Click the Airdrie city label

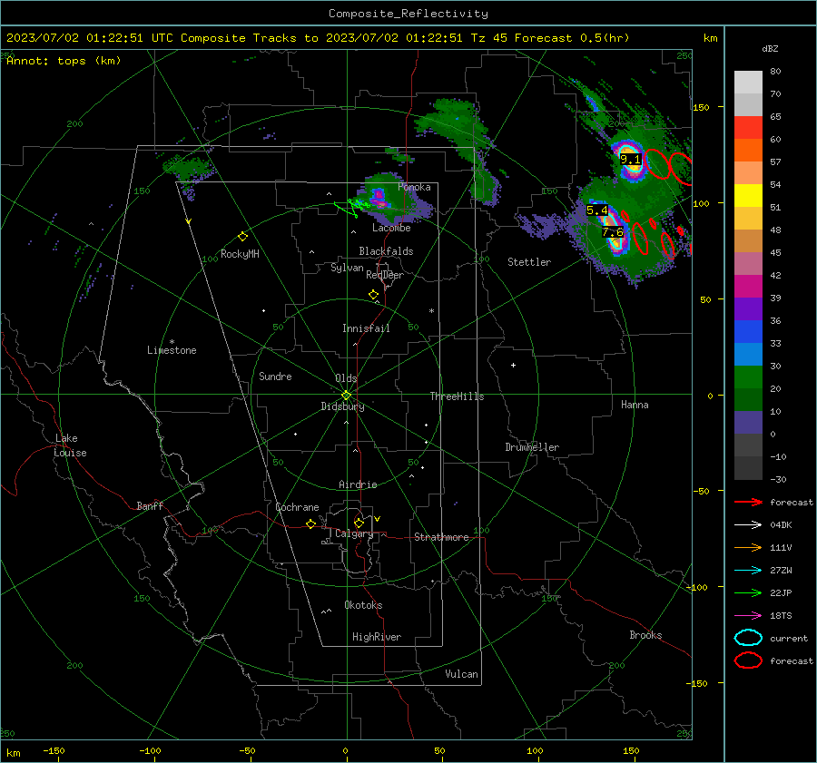[358, 484]
